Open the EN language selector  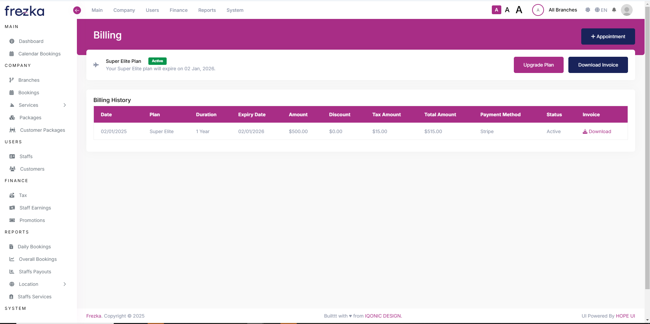[x=602, y=10]
